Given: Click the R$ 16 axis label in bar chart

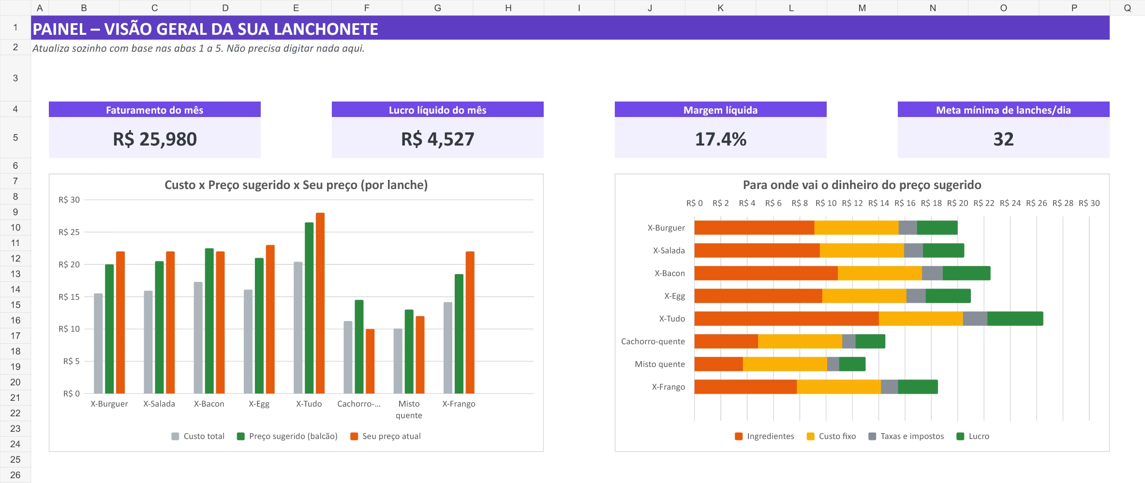Looking at the screenshot, I should coord(905,203).
